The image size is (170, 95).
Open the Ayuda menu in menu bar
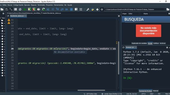point(70,5)
